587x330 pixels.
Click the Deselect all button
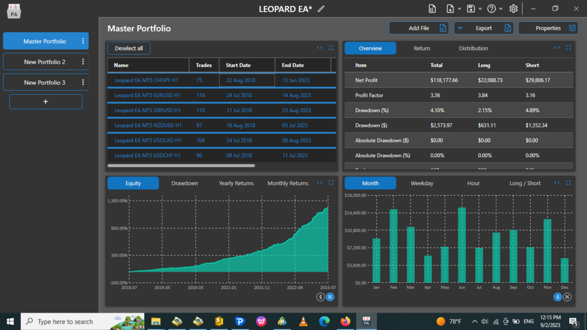click(x=128, y=48)
